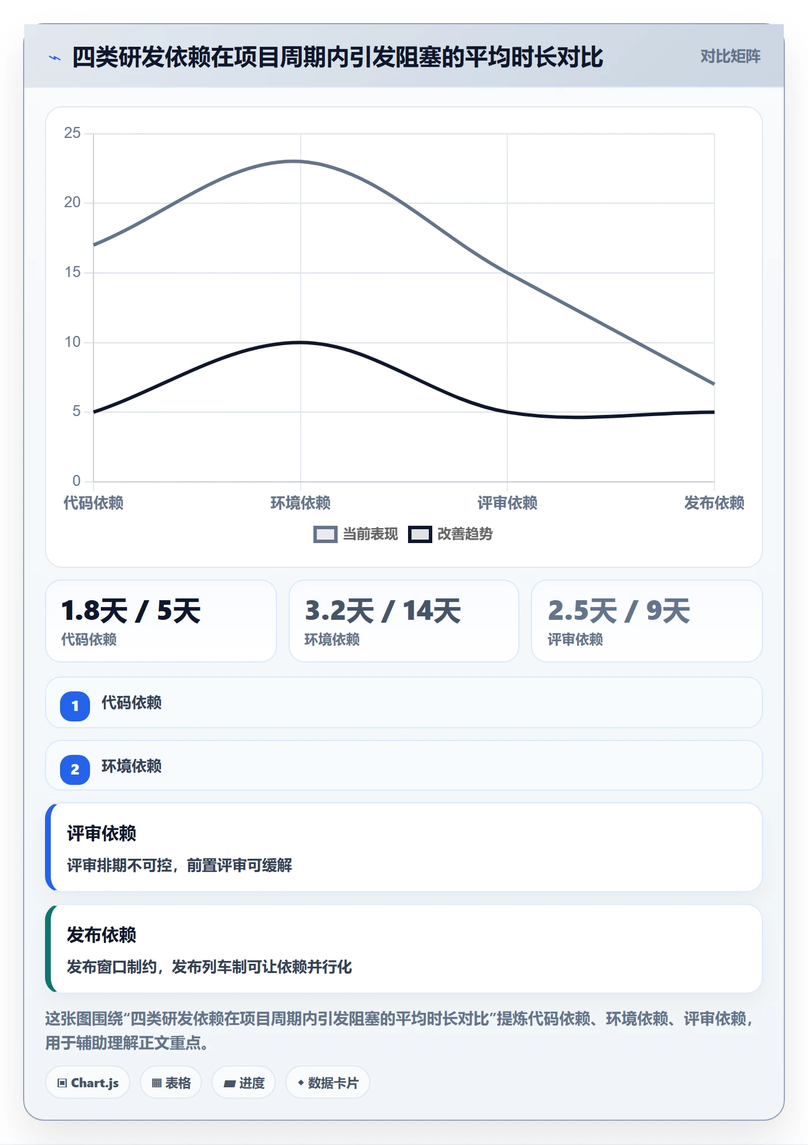Click the 当前表现 legend color box
The height and width of the screenshot is (1145, 808).
(x=326, y=534)
